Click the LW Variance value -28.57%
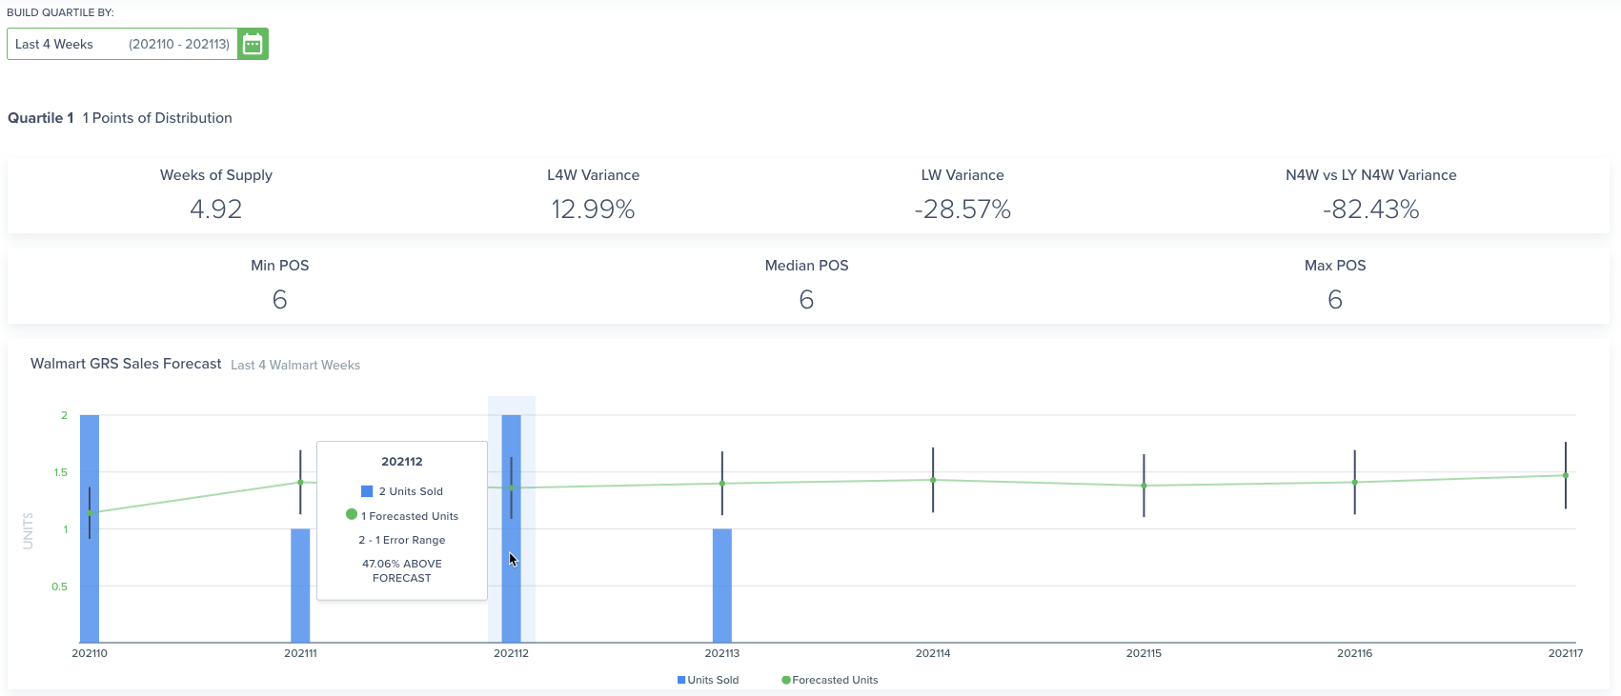 click(x=962, y=209)
